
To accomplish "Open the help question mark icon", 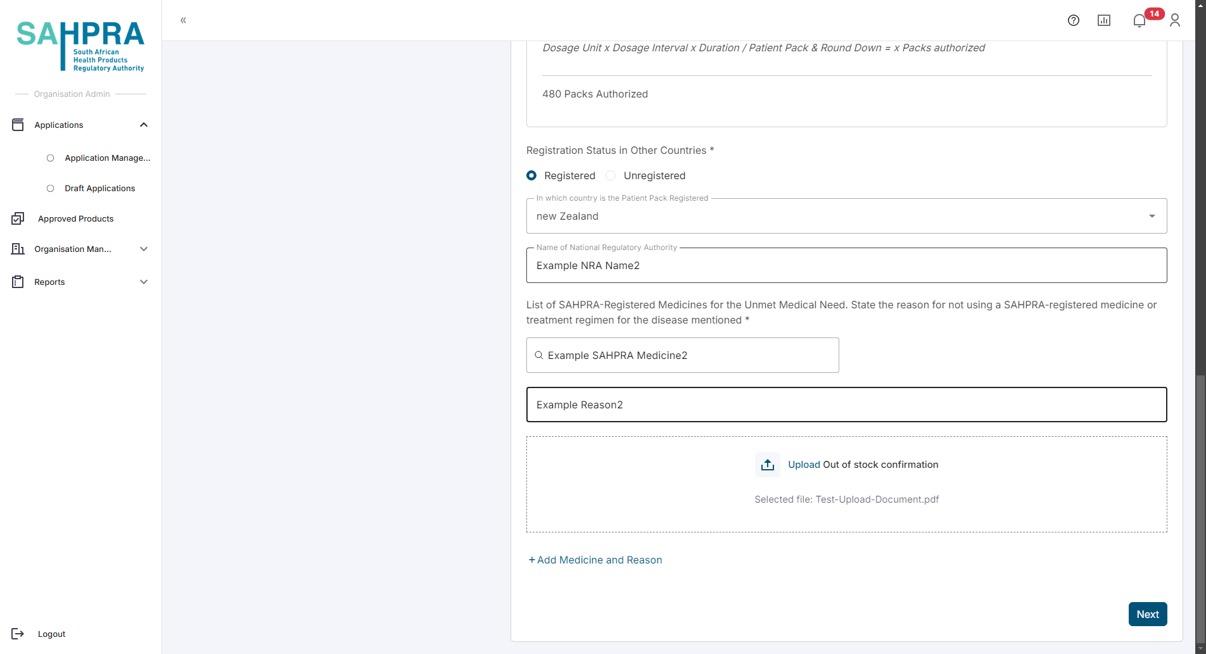I will tap(1073, 20).
